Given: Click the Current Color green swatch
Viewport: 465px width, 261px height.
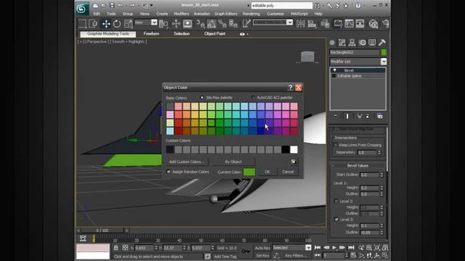Looking at the screenshot, I should pyautogui.click(x=249, y=172).
